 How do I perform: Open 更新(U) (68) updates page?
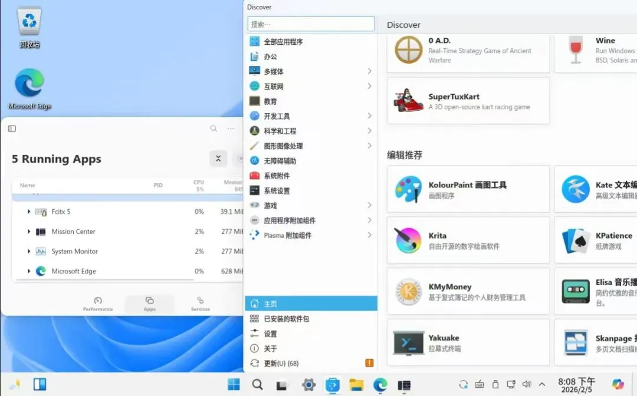311,363
